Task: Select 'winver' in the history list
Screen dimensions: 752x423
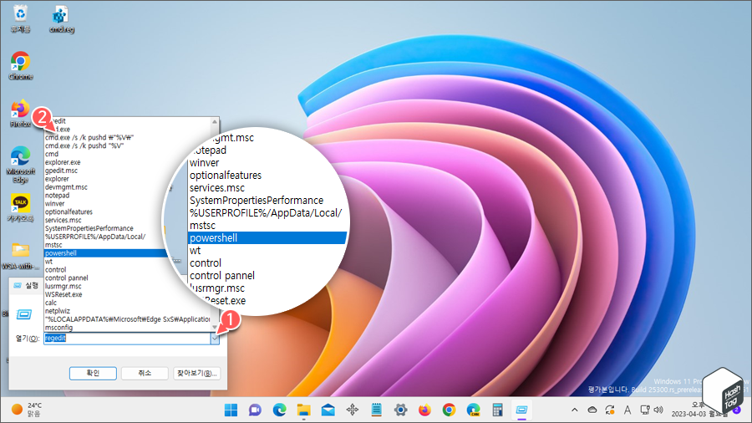Action: [x=106, y=203]
